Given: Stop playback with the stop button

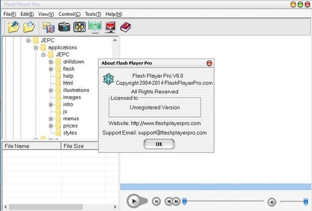Looking at the screenshot, I should (157, 201).
